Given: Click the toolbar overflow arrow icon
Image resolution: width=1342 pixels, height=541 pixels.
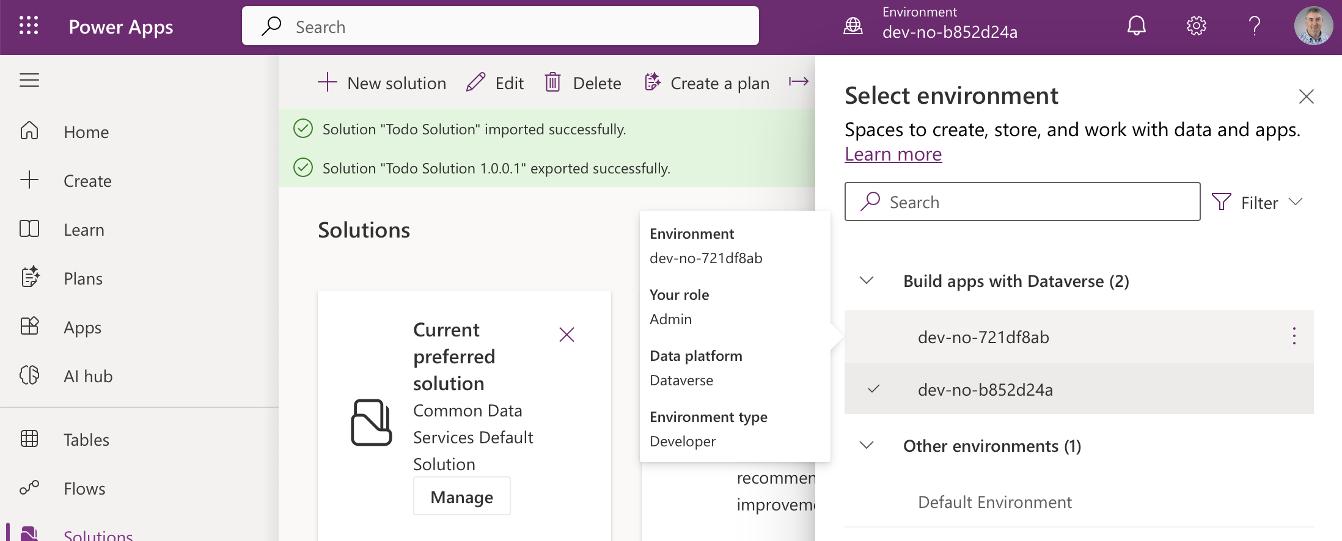Looking at the screenshot, I should point(798,82).
